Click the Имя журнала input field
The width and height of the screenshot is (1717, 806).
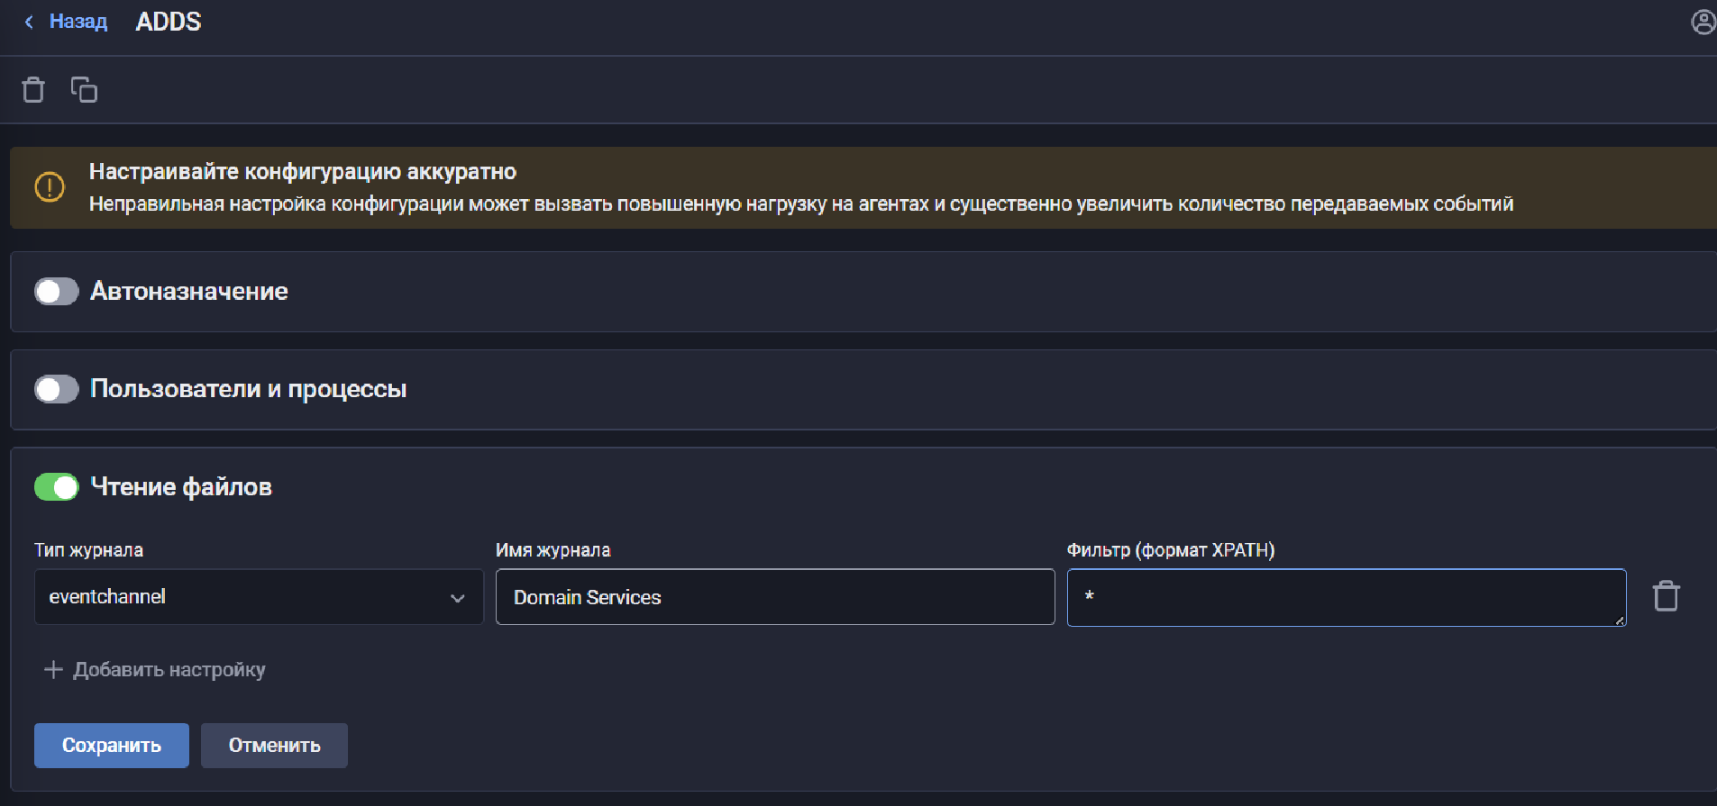click(x=775, y=597)
